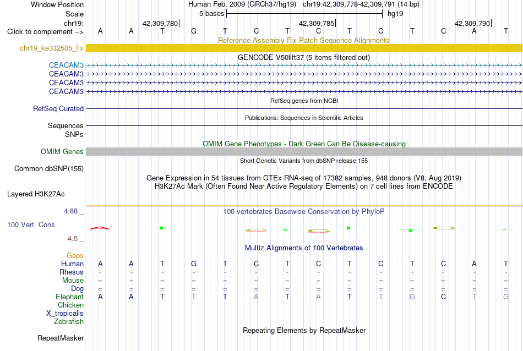Click the chr19:42,309,778-42,309,791 (14 bp) position text
Viewport: 523px width, 351px height.
361,4
